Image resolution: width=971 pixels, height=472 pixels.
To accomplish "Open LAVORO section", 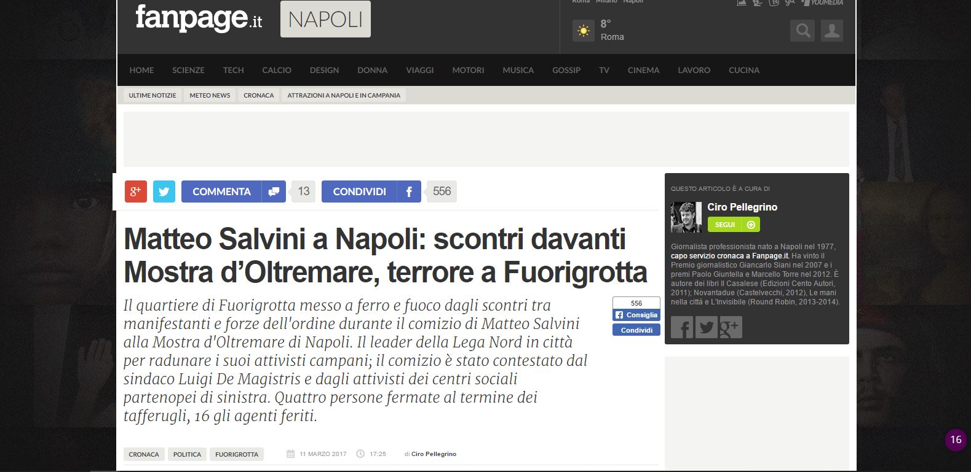I will [x=694, y=70].
